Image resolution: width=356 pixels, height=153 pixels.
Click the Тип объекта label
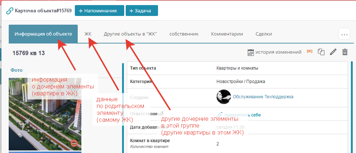pyautogui.click(x=143, y=68)
